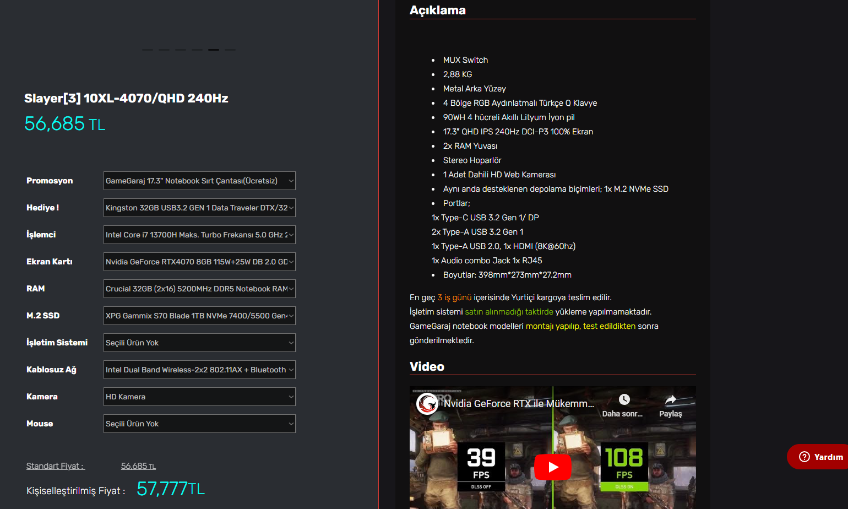Click the 'Standart Fiyat :' link
Viewport: 848px width, 509px height.
pyautogui.click(x=55, y=466)
